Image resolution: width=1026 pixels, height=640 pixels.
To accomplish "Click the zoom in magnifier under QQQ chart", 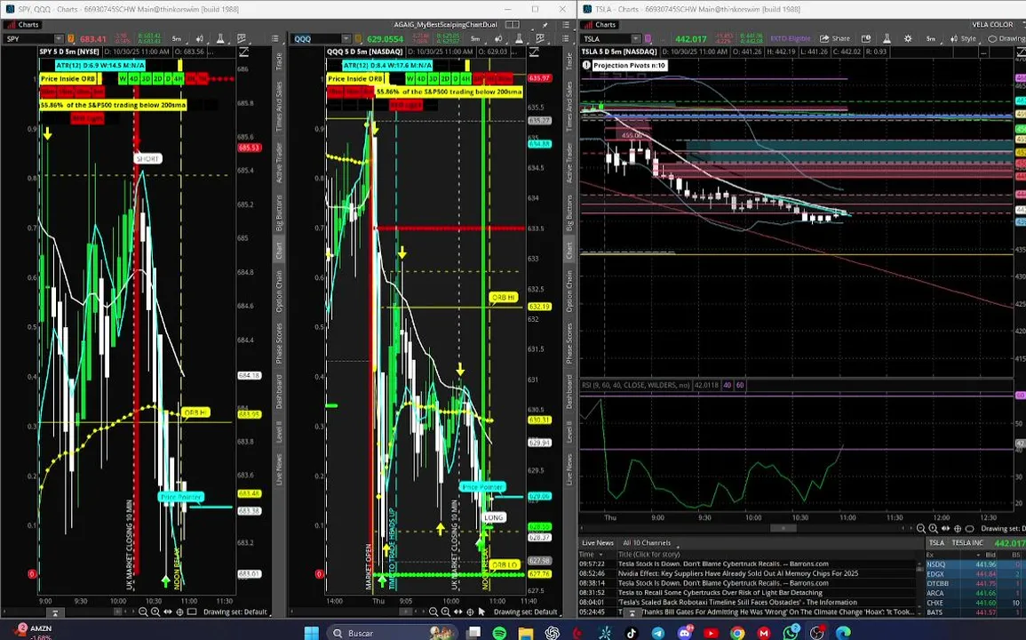I will coord(446,612).
